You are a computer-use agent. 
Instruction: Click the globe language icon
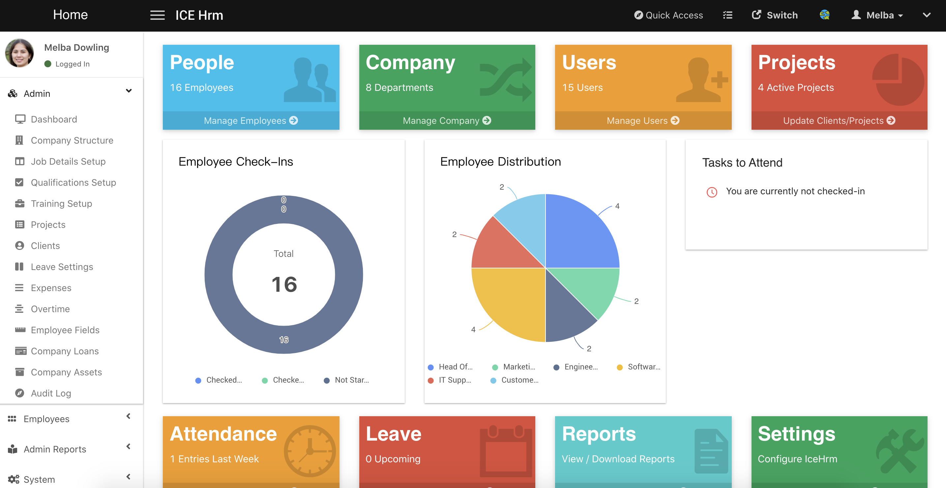(x=824, y=15)
